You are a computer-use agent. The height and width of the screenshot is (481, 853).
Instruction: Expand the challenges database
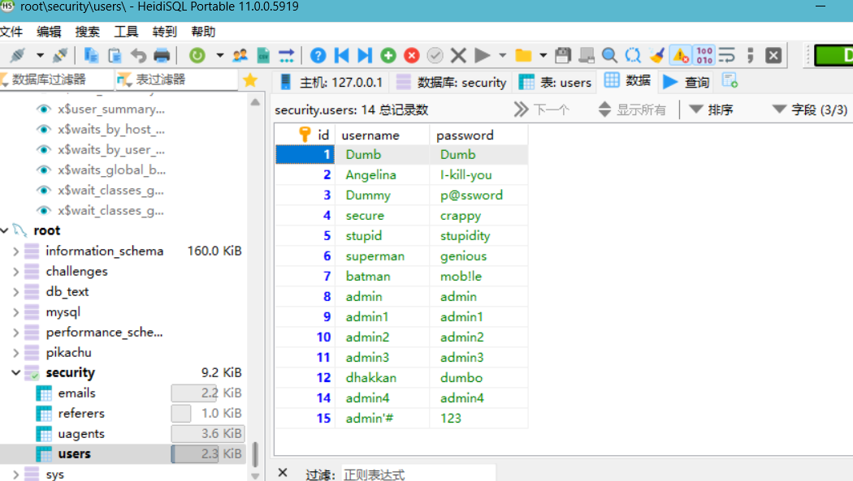coord(15,272)
